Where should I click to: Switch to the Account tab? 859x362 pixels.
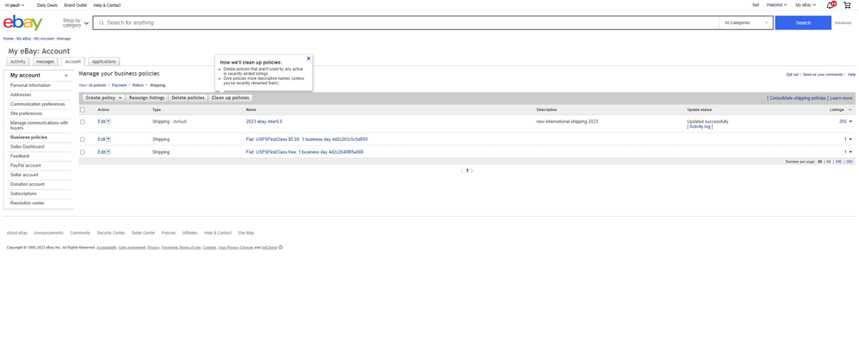point(73,62)
